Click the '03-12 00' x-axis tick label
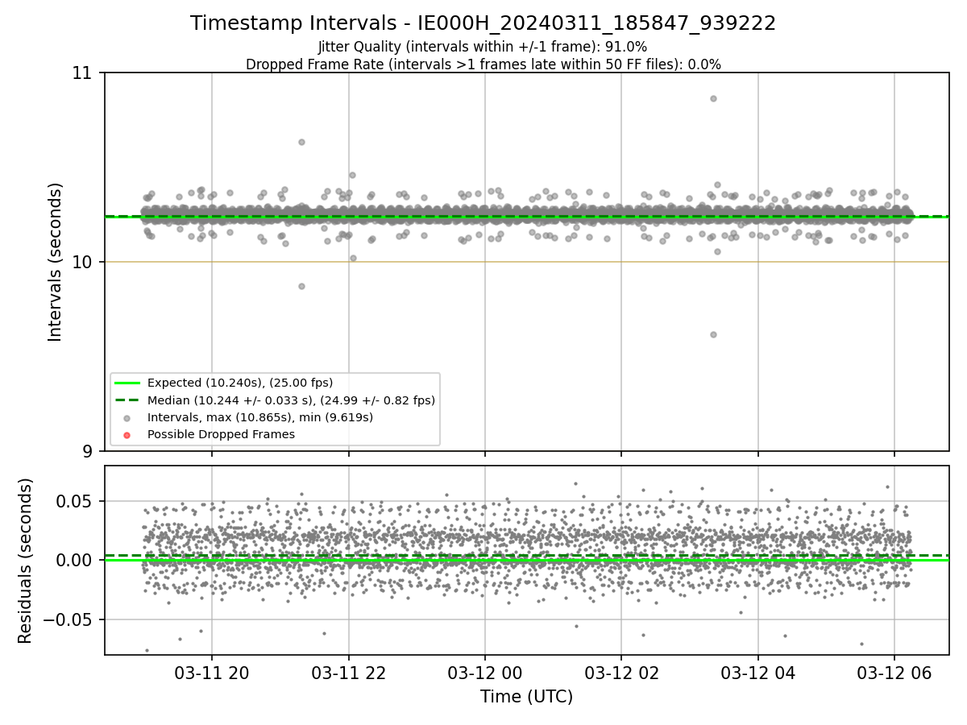The image size is (967, 725). pyautogui.click(x=484, y=673)
